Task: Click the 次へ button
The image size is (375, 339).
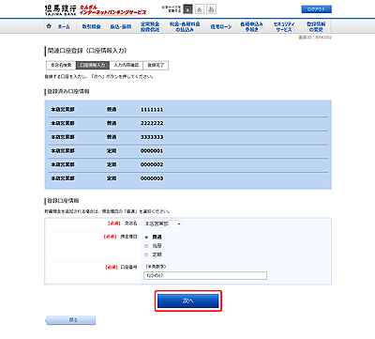Action: pyautogui.click(x=188, y=300)
